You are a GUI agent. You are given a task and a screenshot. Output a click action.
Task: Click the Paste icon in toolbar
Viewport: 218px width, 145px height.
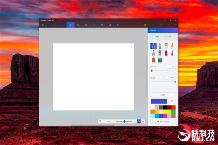[145, 25]
